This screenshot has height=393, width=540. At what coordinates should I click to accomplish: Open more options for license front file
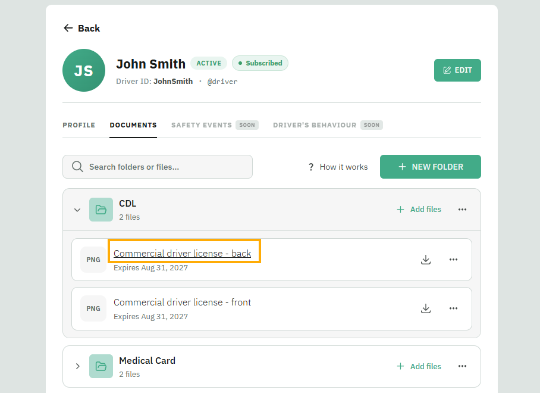click(x=453, y=308)
